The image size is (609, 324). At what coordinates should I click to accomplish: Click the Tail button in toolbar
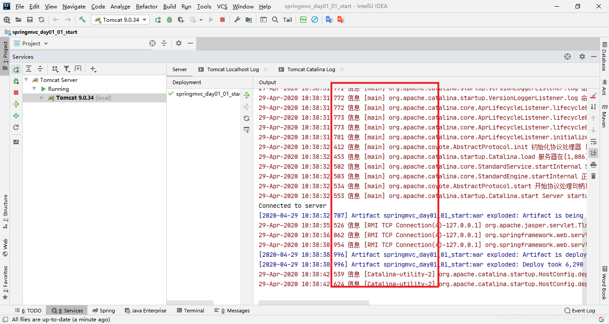click(288, 20)
